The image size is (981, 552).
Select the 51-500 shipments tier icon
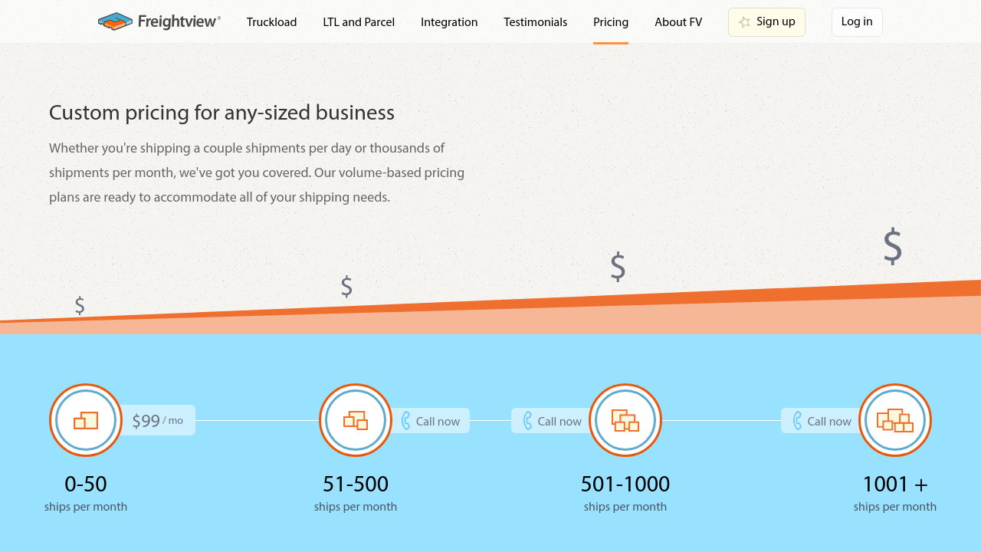356,420
